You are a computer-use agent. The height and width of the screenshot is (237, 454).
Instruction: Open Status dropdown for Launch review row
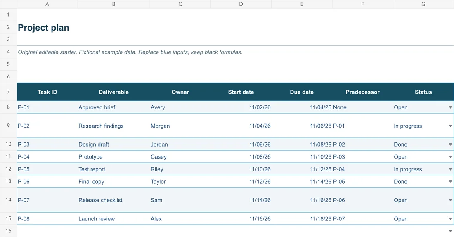(x=450, y=219)
